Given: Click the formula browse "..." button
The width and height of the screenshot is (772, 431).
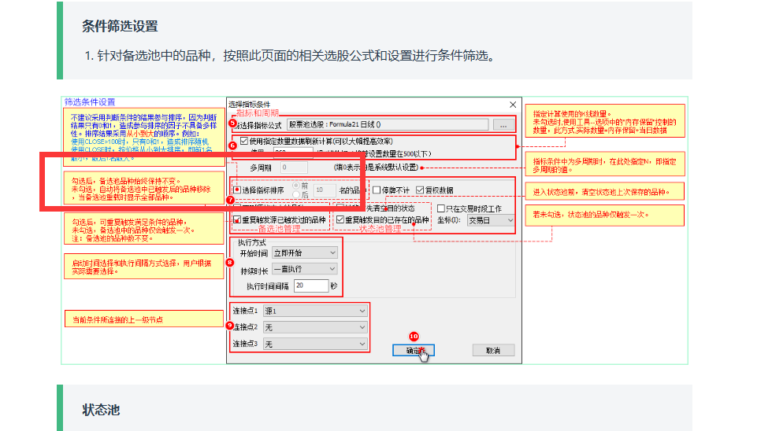Looking at the screenshot, I should pos(503,124).
